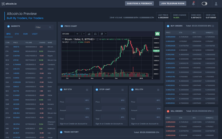
Task: Click Buy ETH sign in link
Action: (x=73, y=124)
